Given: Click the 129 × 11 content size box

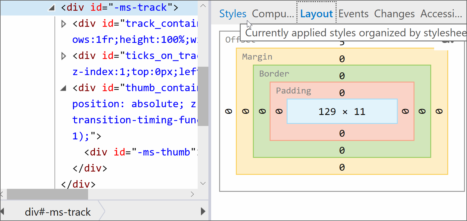Looking at the screenshot, I should pos(342,111).
